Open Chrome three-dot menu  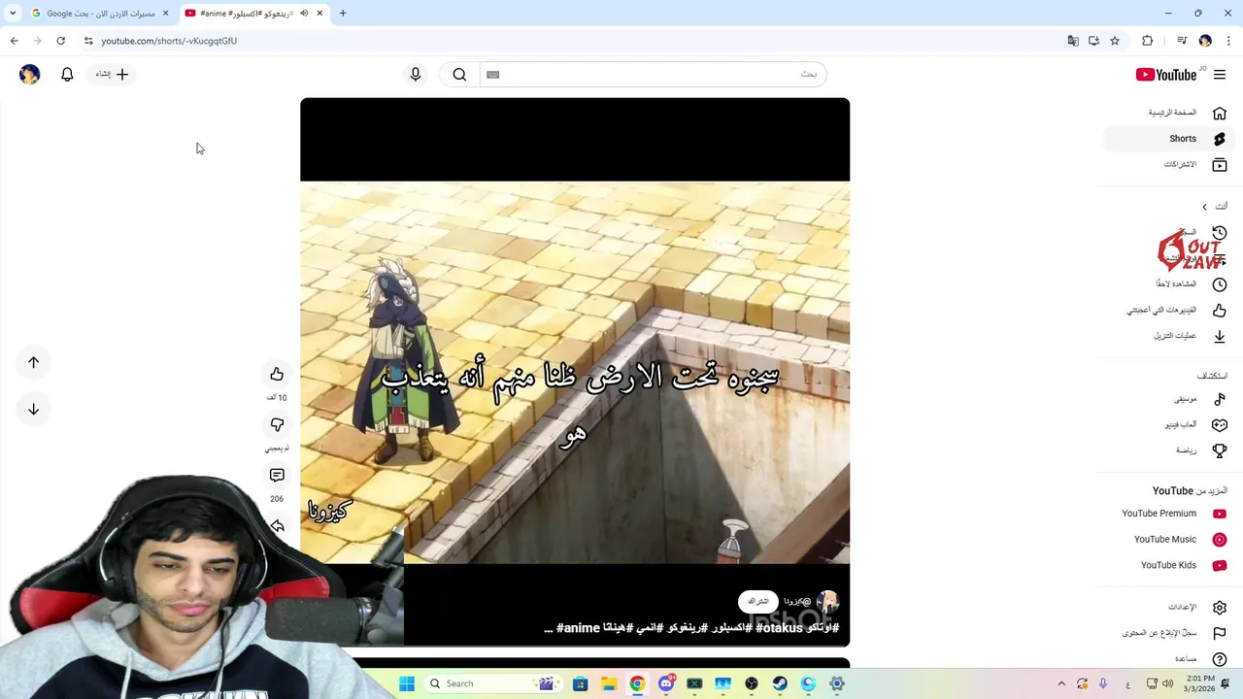[1229, 41]
